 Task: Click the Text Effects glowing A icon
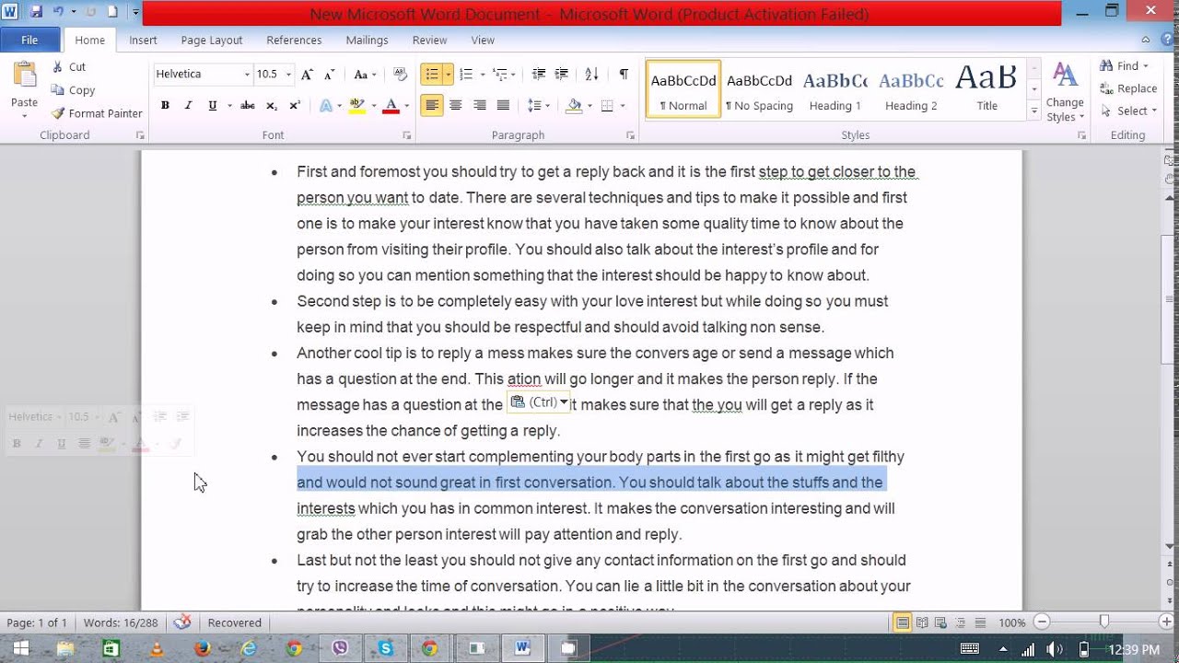pyautogui.click(x=326, y=106)
